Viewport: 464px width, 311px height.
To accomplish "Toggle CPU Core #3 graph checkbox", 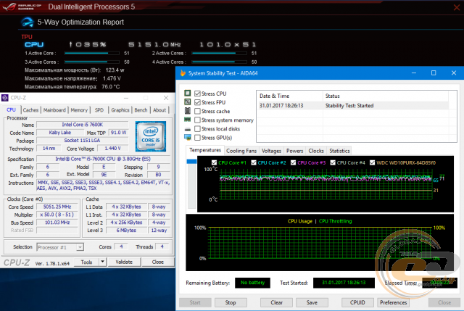I will point(293,163).
